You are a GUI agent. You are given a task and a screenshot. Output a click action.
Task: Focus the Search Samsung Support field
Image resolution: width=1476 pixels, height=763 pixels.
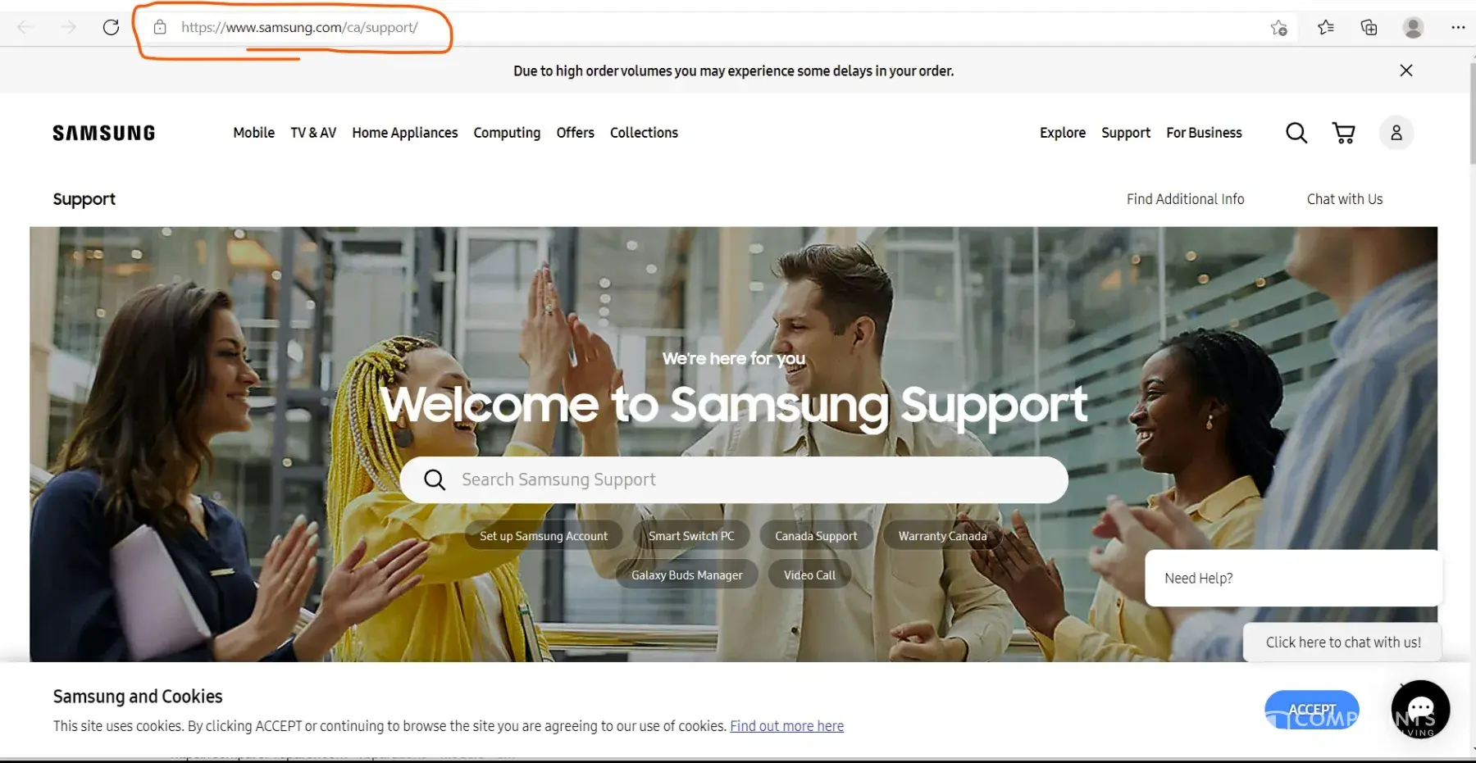tap(734, 479)
